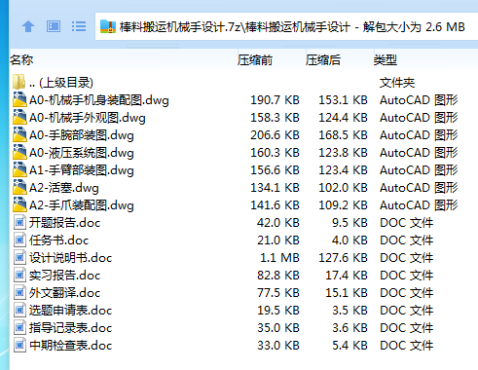The image size is (478, 370).
Task: Click the Word icon of 选题申请表.doc
Action: click(x=19, y=310)
